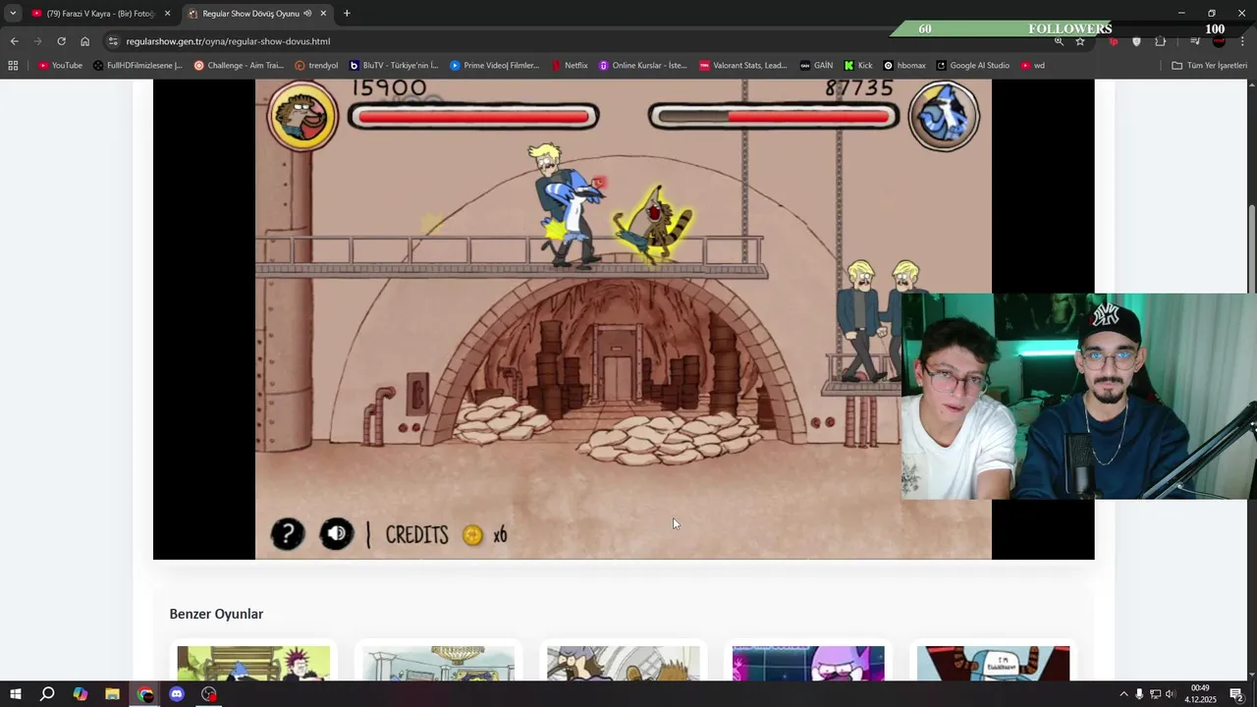This screenshot has height=707, width=1257.
Task: Open the recording app taskbar icon
Action: tap(209, 694)
